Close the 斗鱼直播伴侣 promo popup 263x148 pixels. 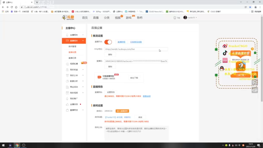pos(252,49)
